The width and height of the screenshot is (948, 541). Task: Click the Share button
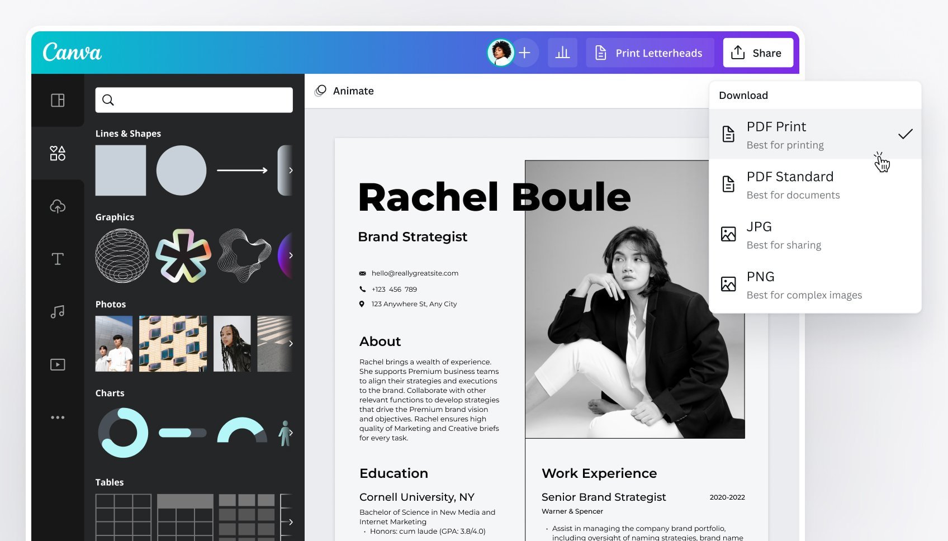(758, 53)
